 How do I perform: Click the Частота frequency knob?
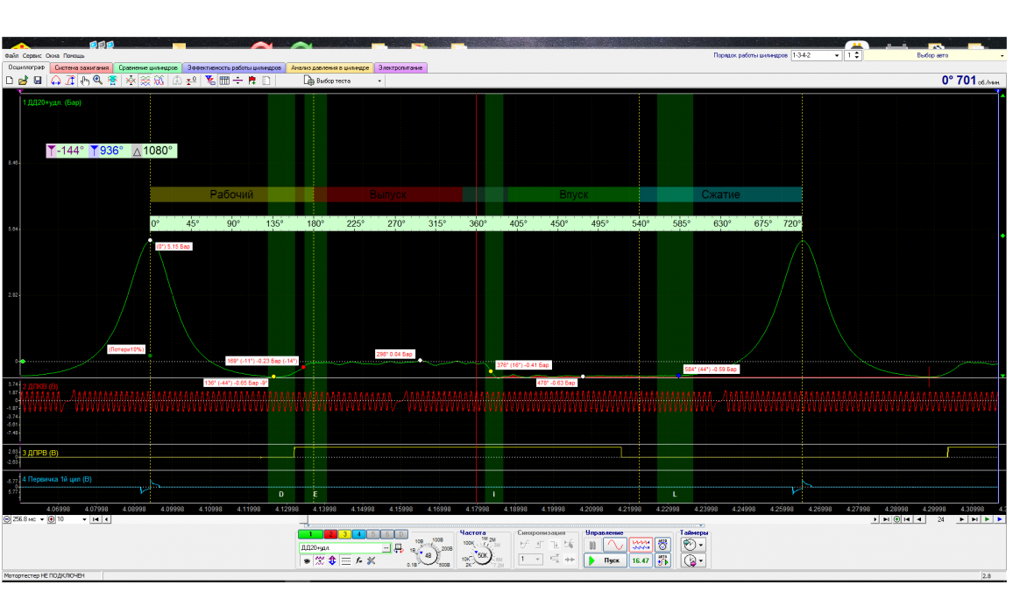pos(483,554)
